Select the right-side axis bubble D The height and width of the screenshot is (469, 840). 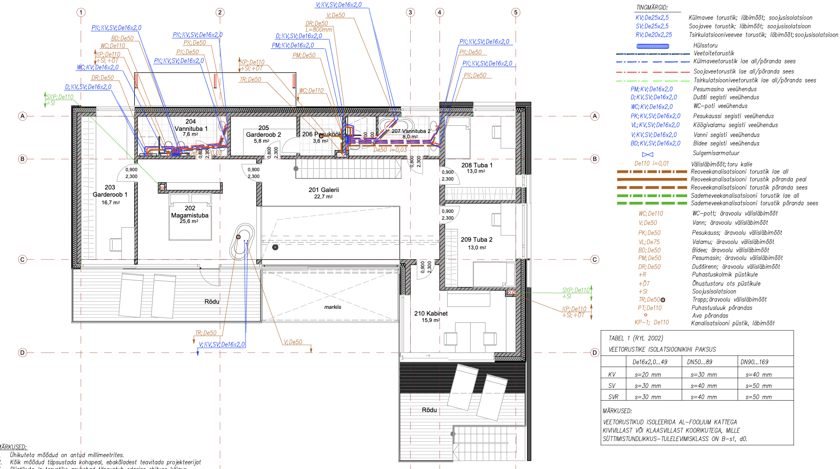coord(595,353)
